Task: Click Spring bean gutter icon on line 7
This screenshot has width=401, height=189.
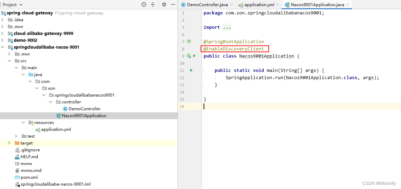Action: point(189,41)
